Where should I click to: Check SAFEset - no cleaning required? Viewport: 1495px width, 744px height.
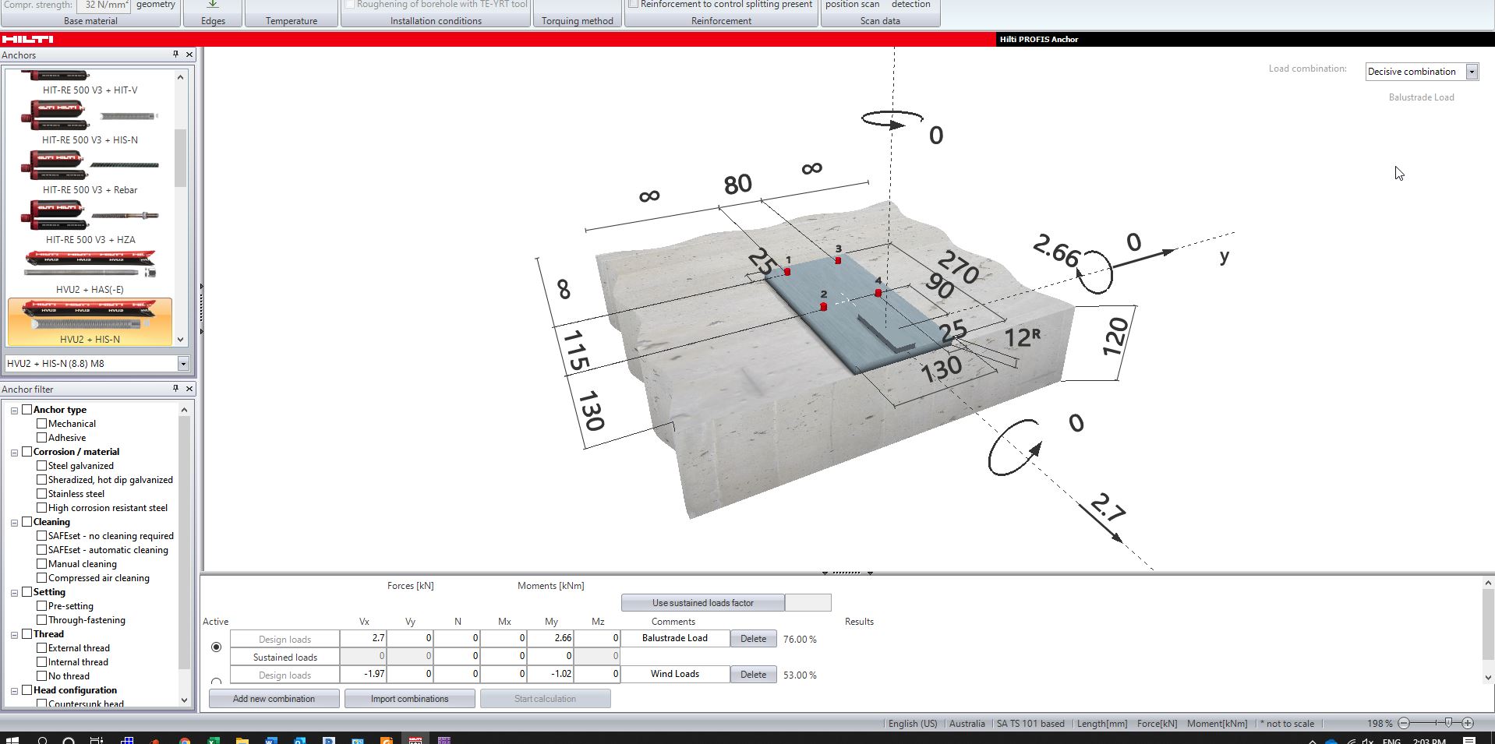pyautogui.click(x=42, y=536)
